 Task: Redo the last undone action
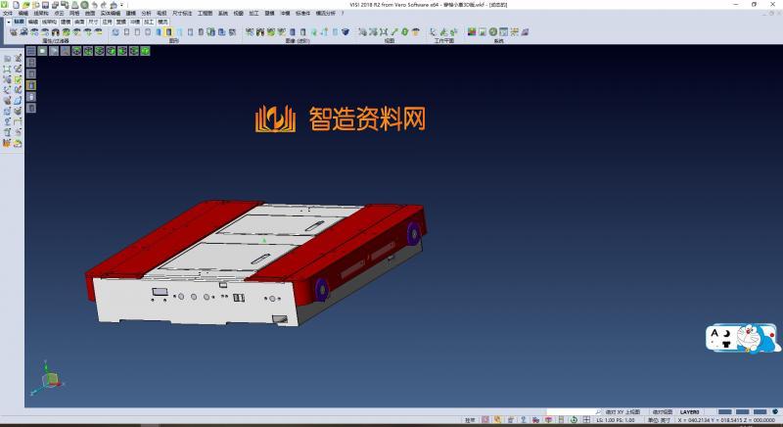coord(104,5)
